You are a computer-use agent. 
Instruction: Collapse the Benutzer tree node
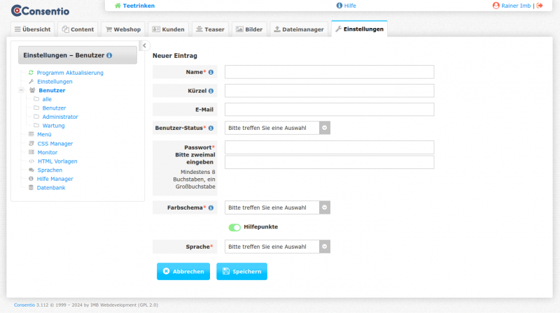[22, 90]
